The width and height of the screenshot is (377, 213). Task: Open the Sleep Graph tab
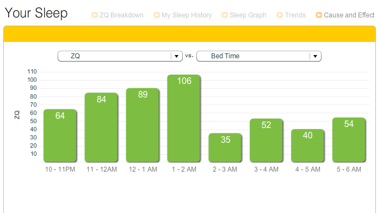248,15
